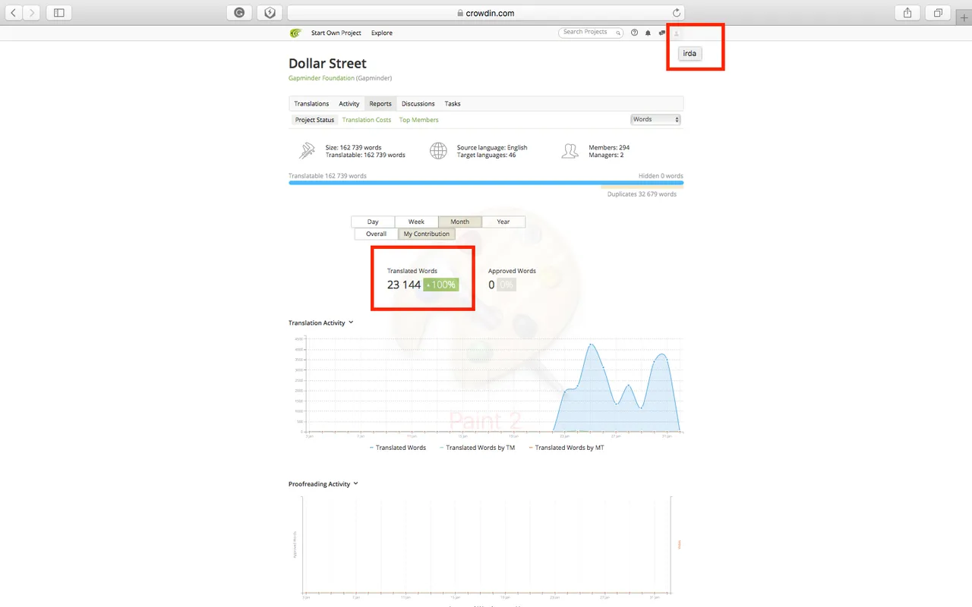The image size is (972, 607).
Task: Open the Tasks tab
Action: [x=453, y=104]
